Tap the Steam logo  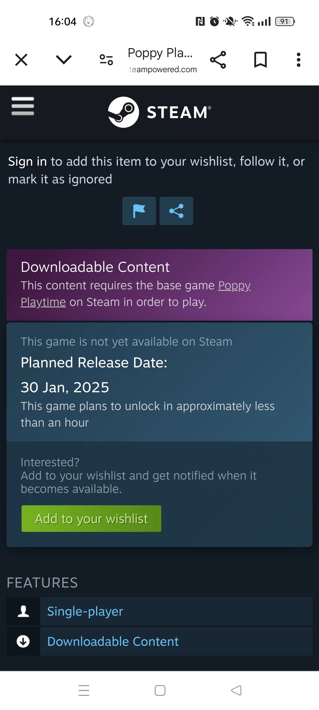coord(159,112)
